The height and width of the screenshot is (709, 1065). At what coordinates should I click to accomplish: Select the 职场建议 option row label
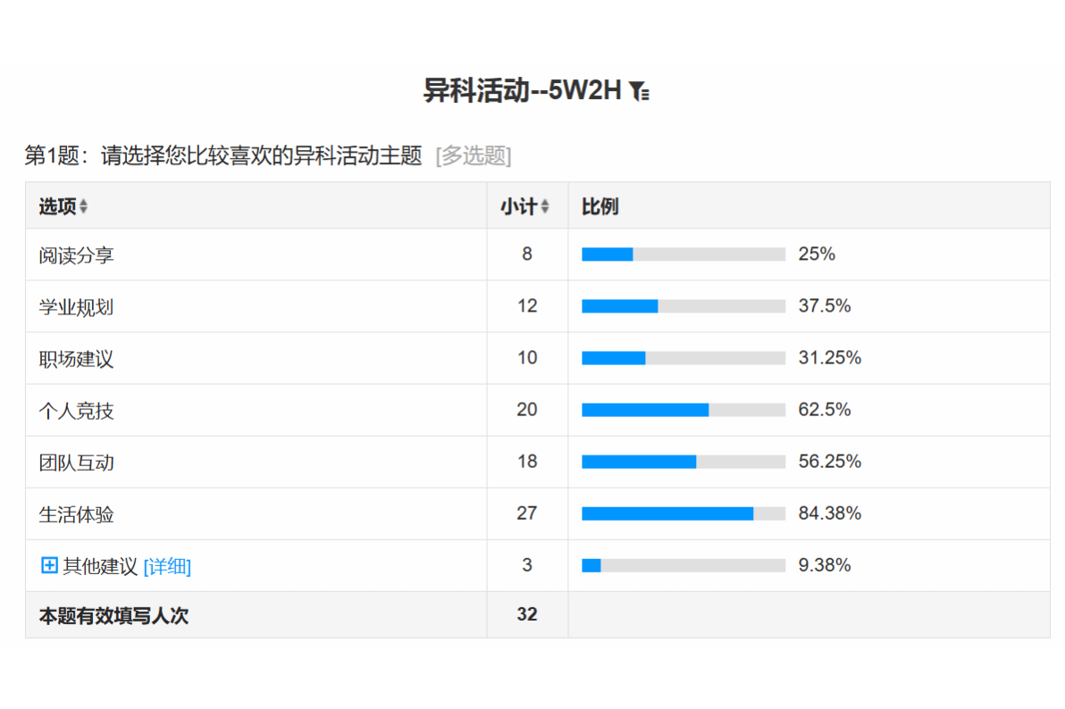76,359
